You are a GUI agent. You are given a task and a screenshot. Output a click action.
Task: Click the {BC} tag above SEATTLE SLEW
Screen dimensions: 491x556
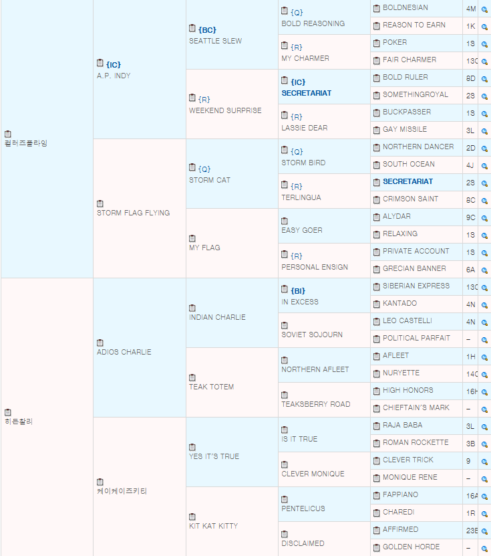point(208,30)
